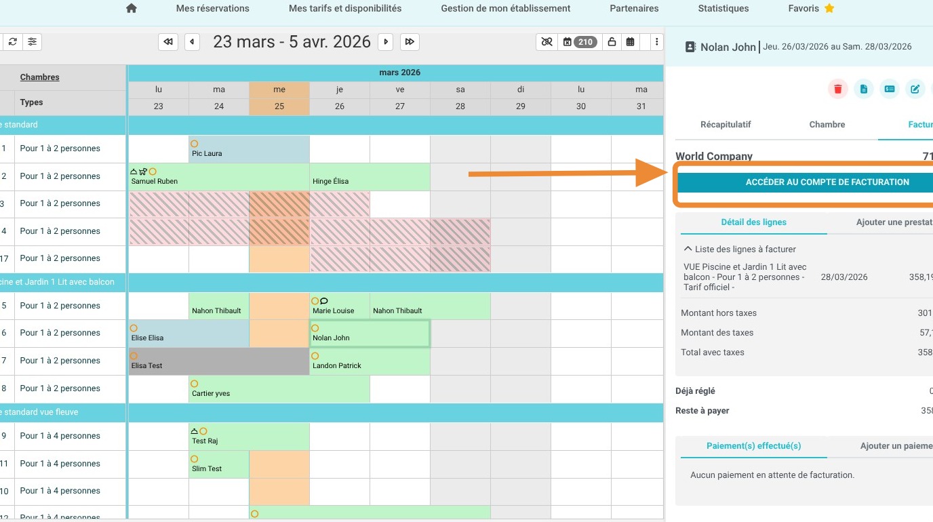933x522 pixels.
Task: Click the 'me 25' highlighted day header
Action: click(x=279, y=98)
